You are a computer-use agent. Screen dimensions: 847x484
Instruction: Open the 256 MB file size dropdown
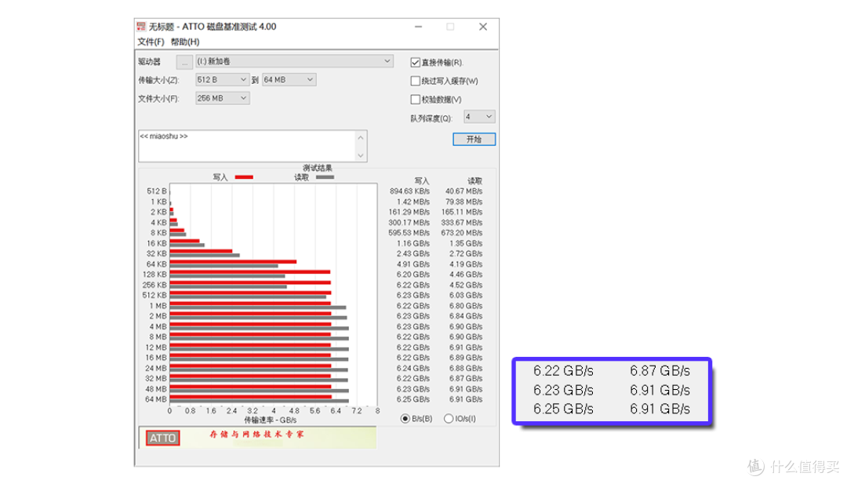[x=222, y=98]
